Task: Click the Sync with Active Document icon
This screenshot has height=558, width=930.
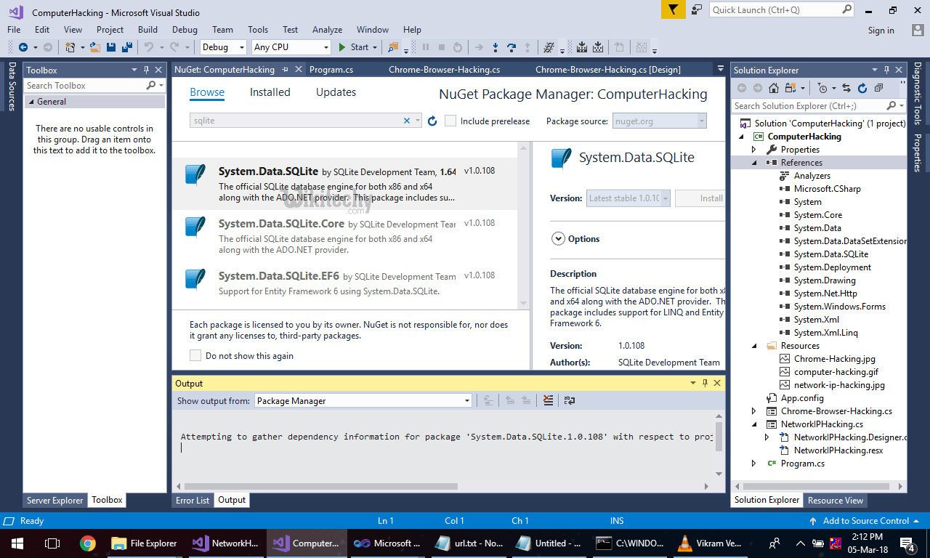Action: 846,88
